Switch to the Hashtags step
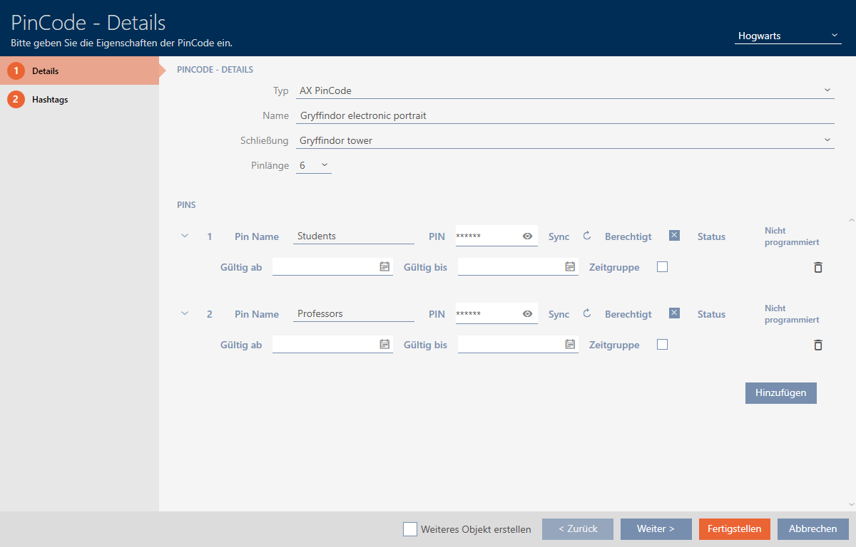The height and width of the screenshot is (547, 856). [50, 100]
